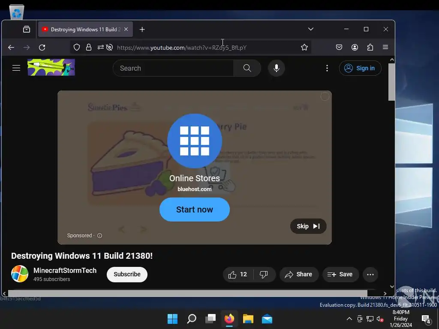
Task: Go back using the browser back arrow
Action: coord(11,48)
